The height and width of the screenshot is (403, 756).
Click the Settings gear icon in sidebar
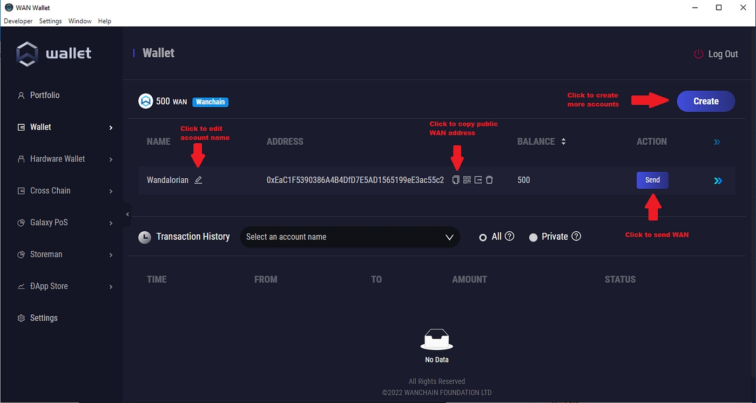pyautogui.click(x=21, y=319)
